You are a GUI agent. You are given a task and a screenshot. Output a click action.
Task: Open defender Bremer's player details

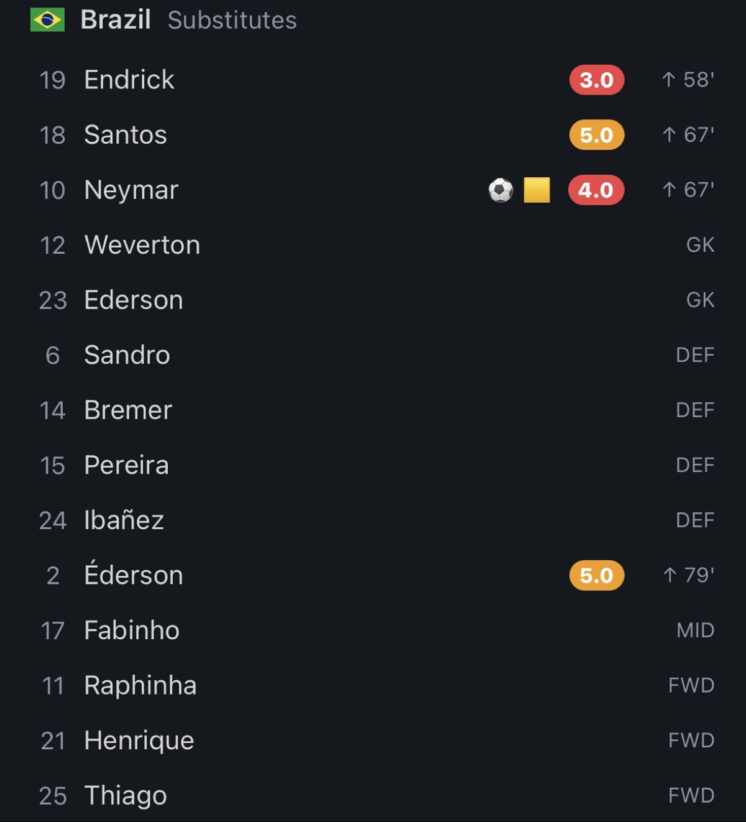(x=373, y=410)
